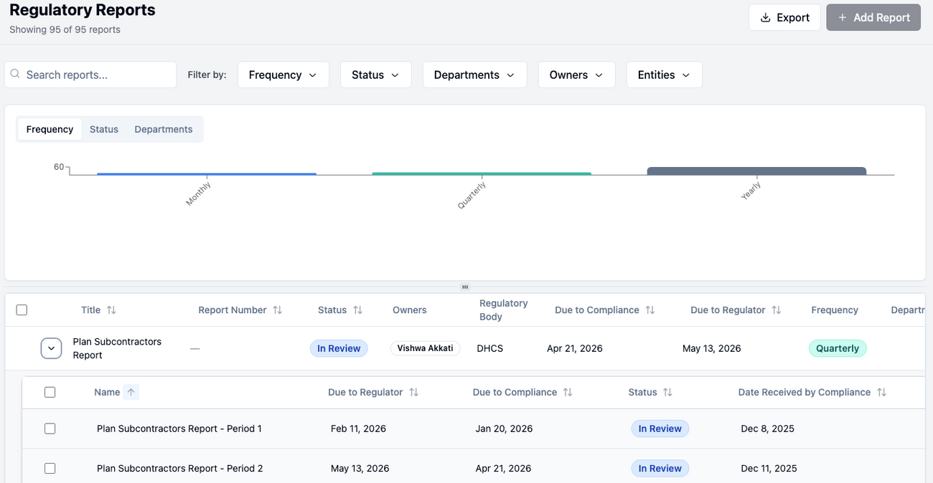Open the Frequency filter dropdown
Viewport: 933px width, 483px height.
(283, 75)
